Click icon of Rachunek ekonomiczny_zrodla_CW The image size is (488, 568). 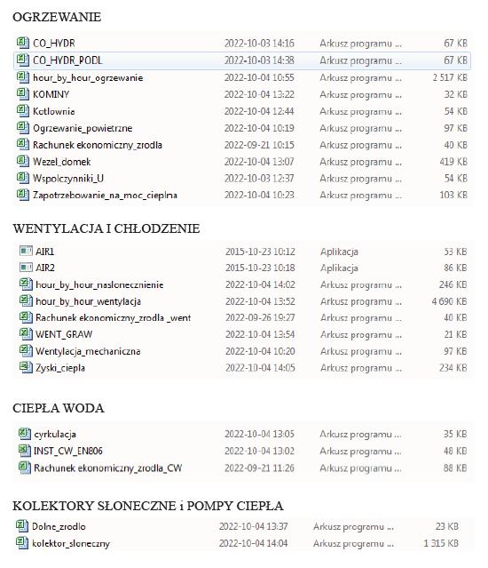tap(25, 468)
